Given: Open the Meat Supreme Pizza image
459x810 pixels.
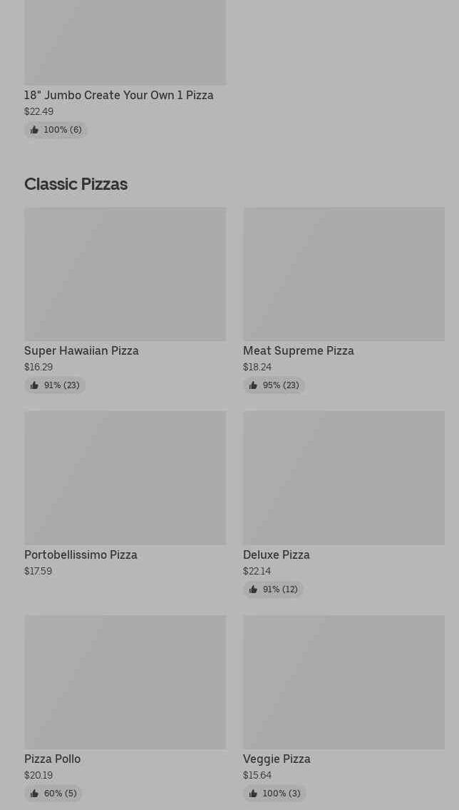Looking at the screenshot, I should 344,274.
